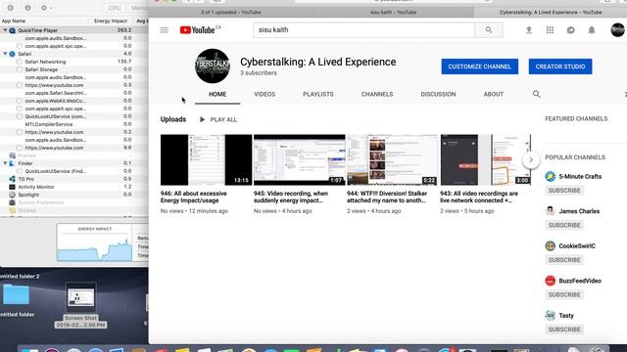The image size is (627, 352).
Task: Sort by Energy Impact column header
Action: (x=111, y=21)
